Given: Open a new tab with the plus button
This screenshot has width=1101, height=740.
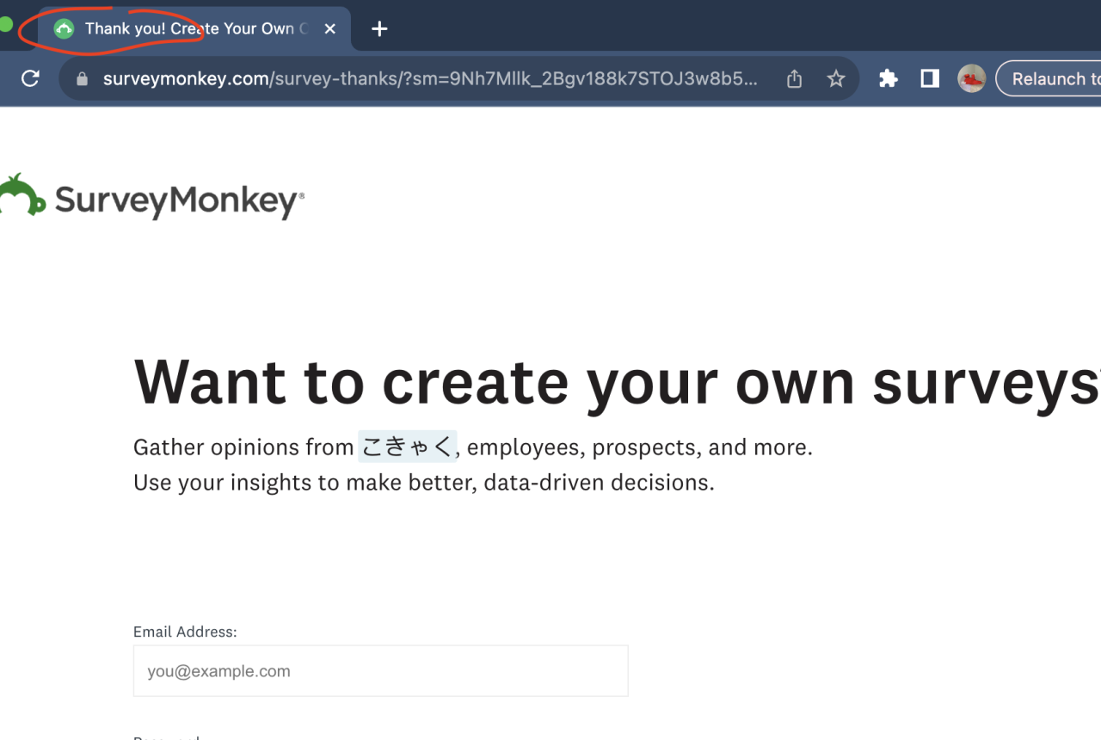Looking at the screenshot, I should point(379,28).
